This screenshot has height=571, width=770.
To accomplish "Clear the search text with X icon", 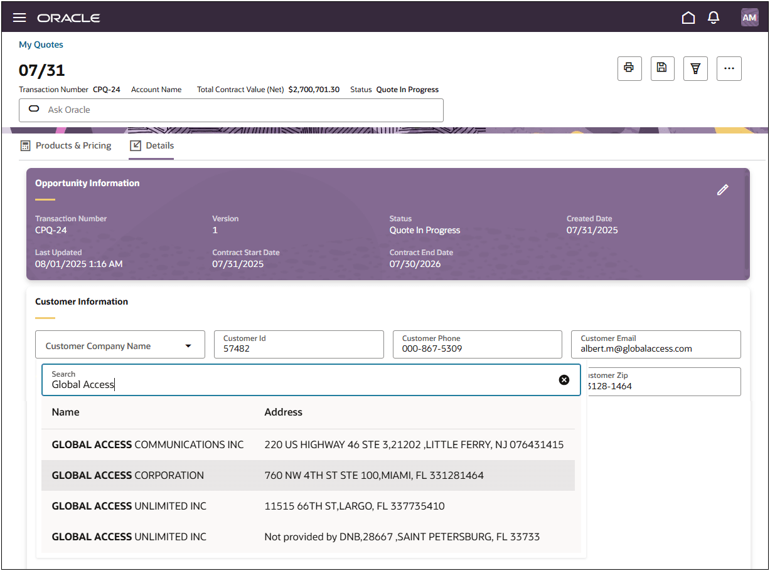I will 564,380.
